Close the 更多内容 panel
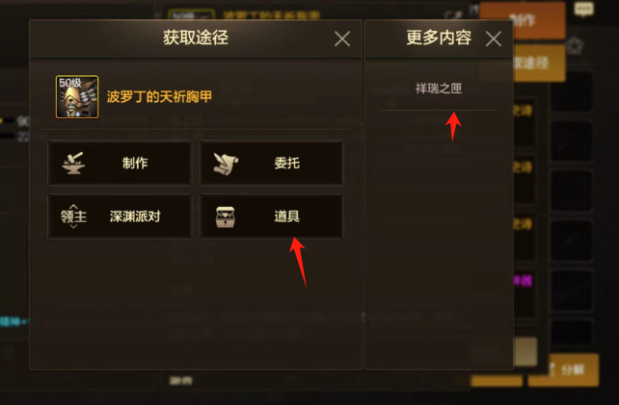This screenshot has width=619, height=405. (494, 39)
